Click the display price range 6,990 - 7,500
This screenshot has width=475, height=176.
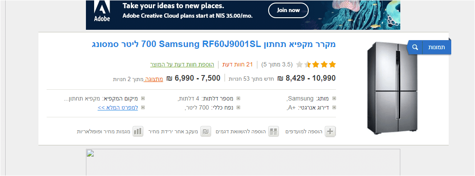pos(199,78)
